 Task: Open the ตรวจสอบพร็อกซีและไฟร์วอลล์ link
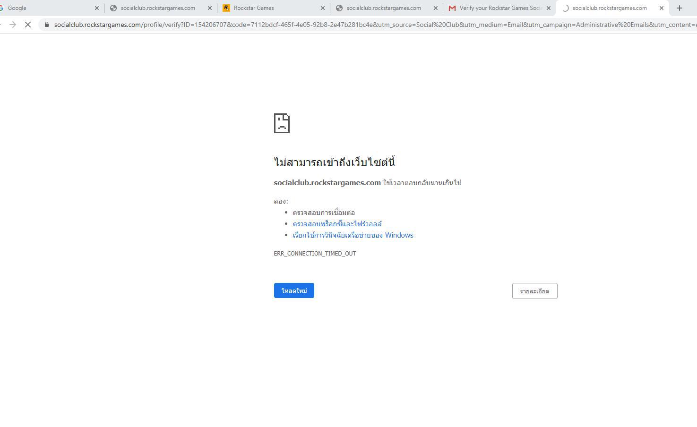tap(337, 224)
